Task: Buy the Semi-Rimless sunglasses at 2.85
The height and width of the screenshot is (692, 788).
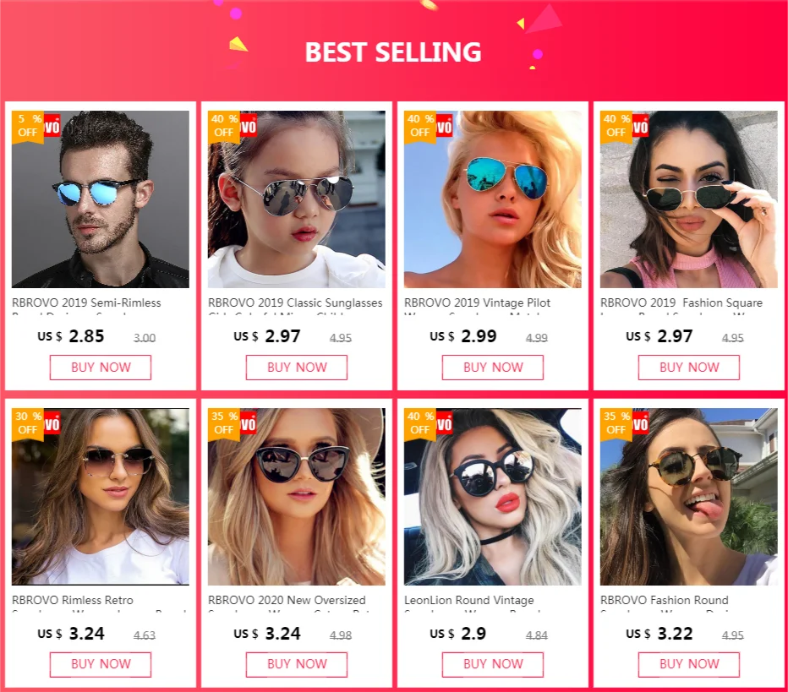Action: (x=101, y=368)
